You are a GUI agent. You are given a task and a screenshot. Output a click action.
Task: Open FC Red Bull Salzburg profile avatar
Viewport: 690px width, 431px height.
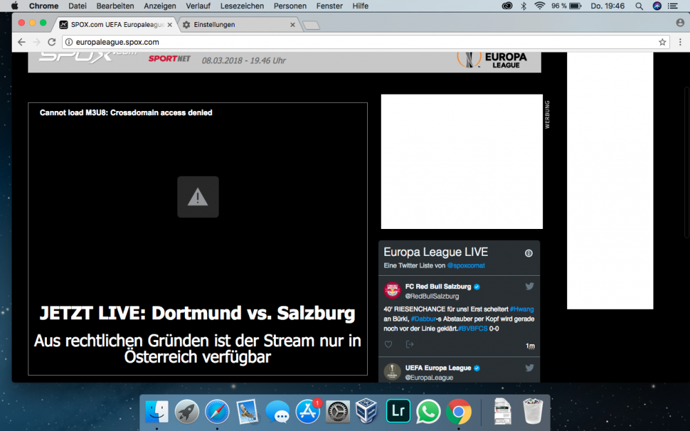(392, 291)
